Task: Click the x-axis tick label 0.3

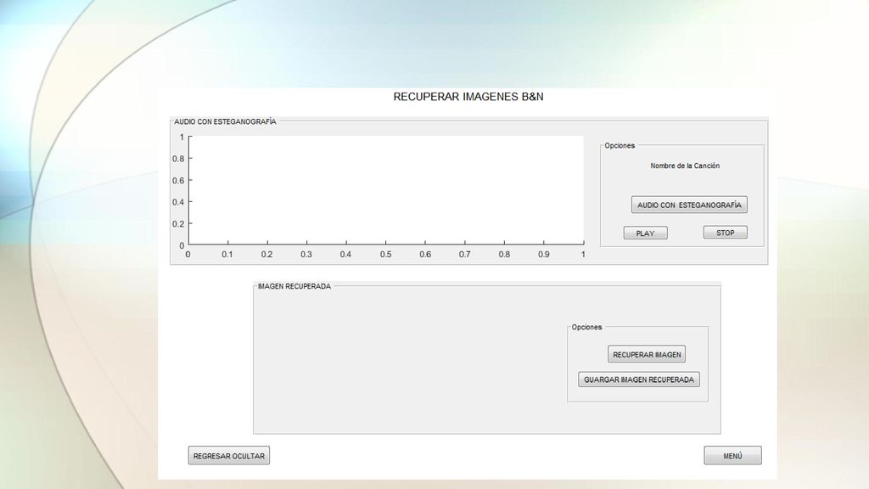Action: click(306, 255)
